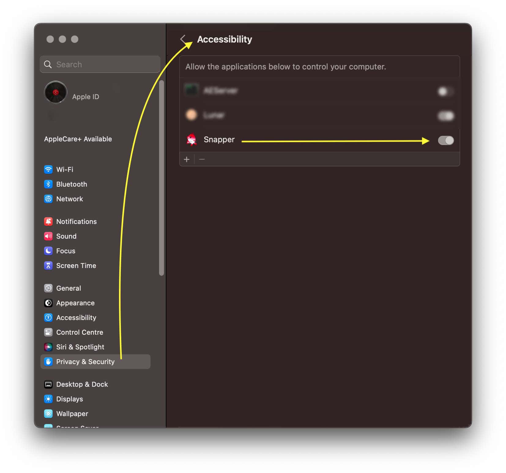Select the Bluetooth icon in sidebar
Screen dimensions: 506x473
coord(48,184)
